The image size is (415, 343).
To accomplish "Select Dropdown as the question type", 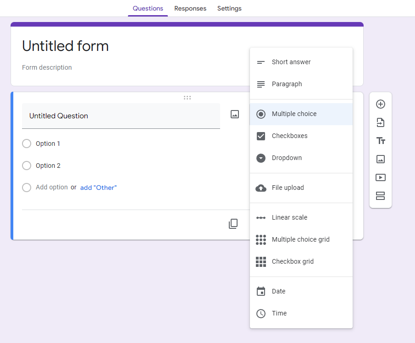I will tap(287, 158).
